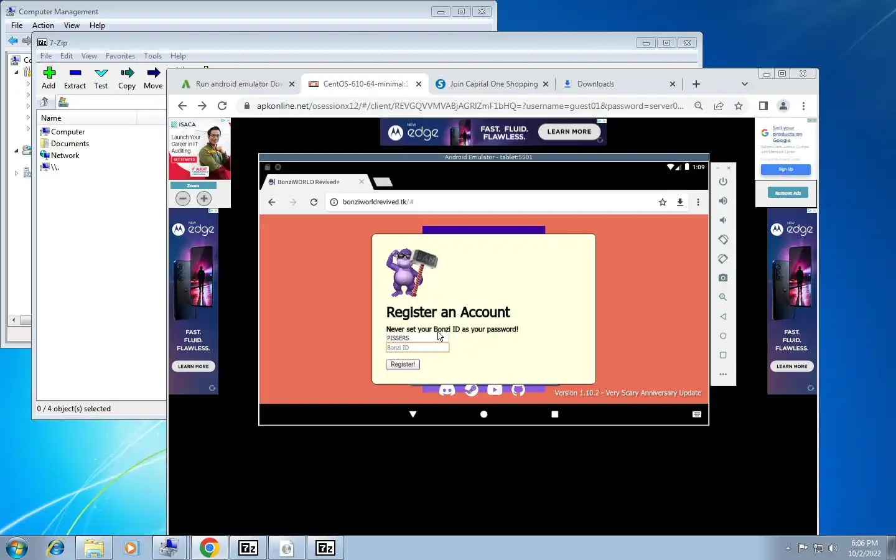The image size is (896, 560).
Task: Show hidden system tray icons arrow
Action: coord(788,548)
